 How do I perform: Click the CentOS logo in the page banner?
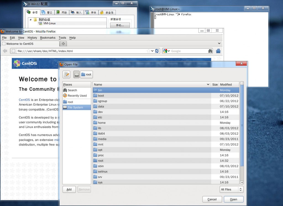click(x=25, y=63)
